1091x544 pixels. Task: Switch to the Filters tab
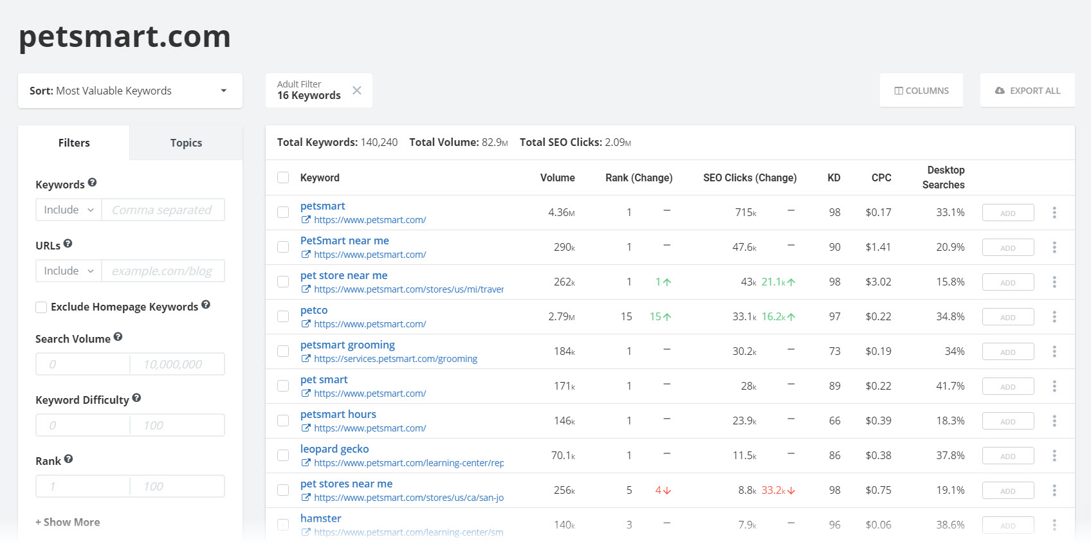[x=74, y=143]
